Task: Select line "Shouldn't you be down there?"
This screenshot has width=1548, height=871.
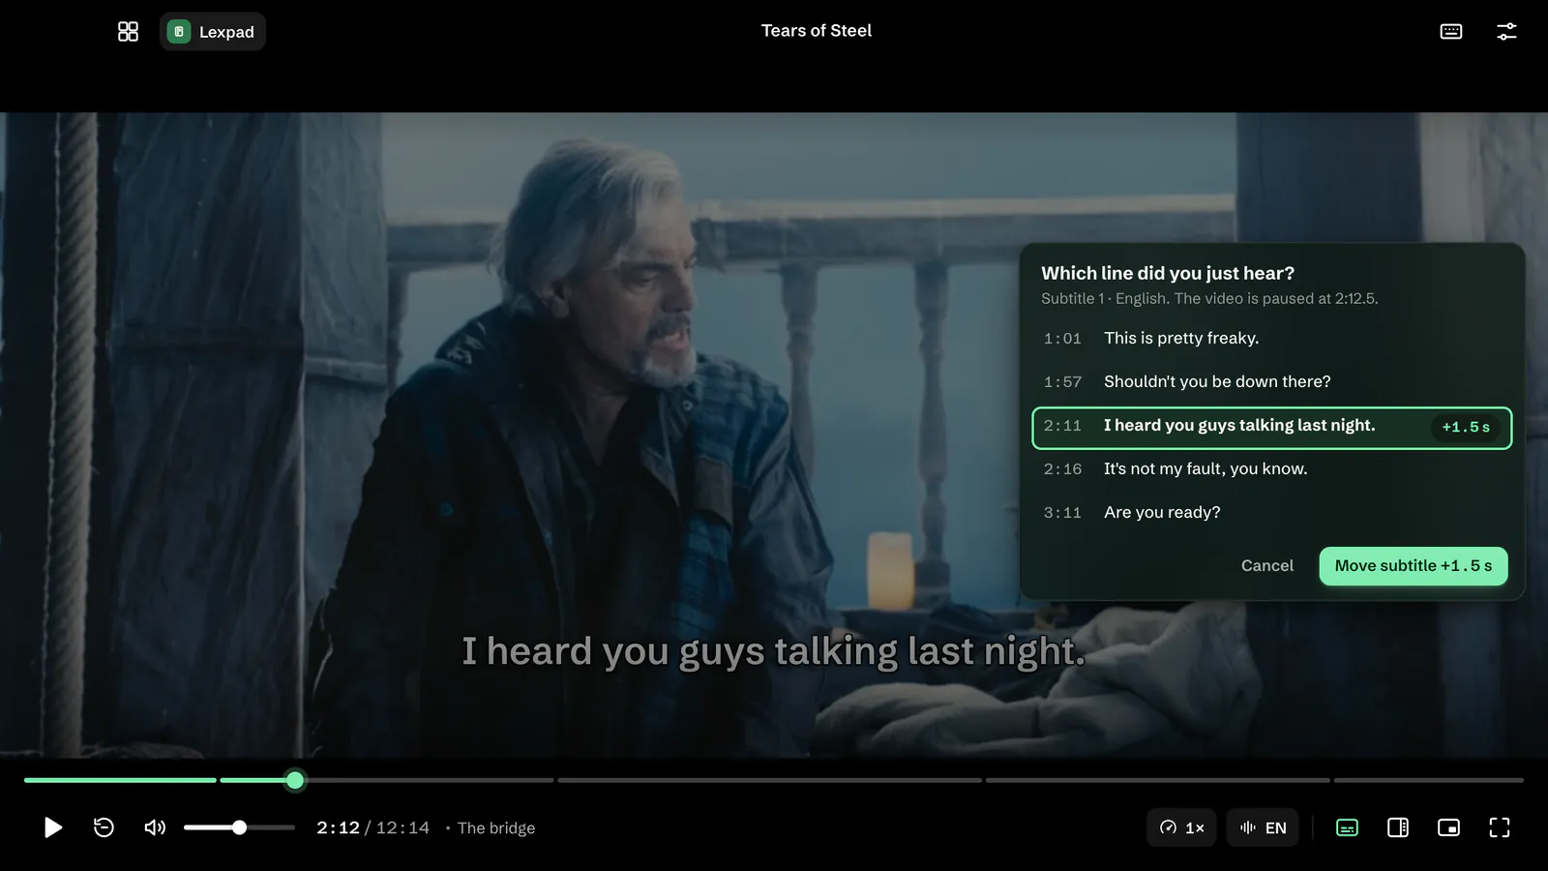Action: 1271,382
